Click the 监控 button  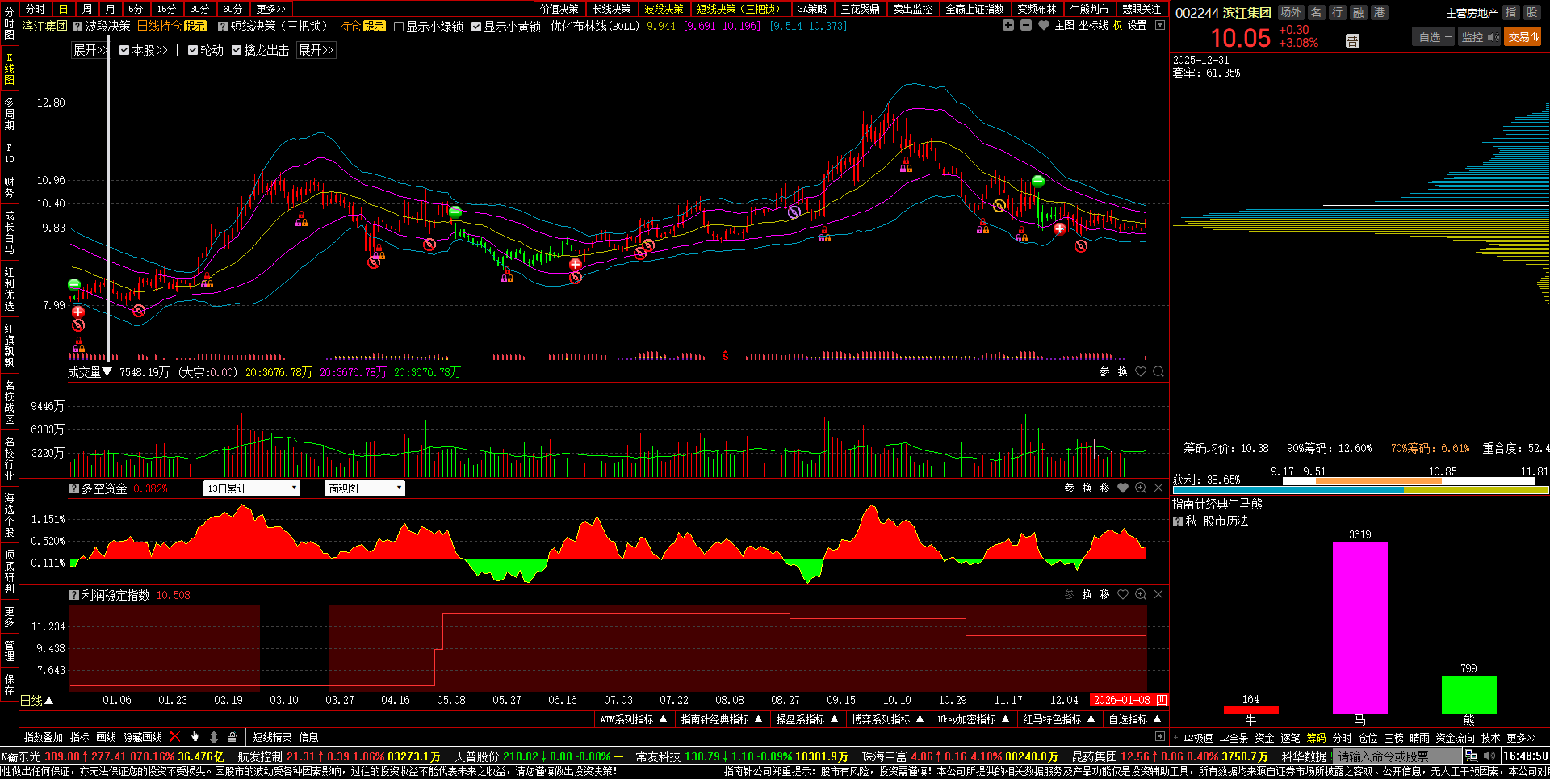(x=1479, y=37)
